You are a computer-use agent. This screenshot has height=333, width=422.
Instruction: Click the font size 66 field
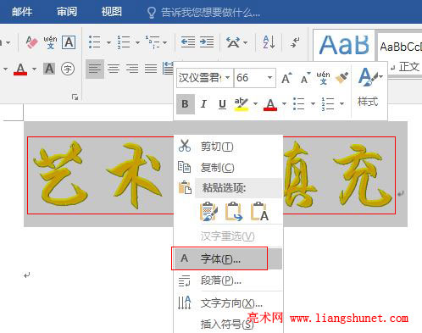pyautogui.click(x=250, y=78)
